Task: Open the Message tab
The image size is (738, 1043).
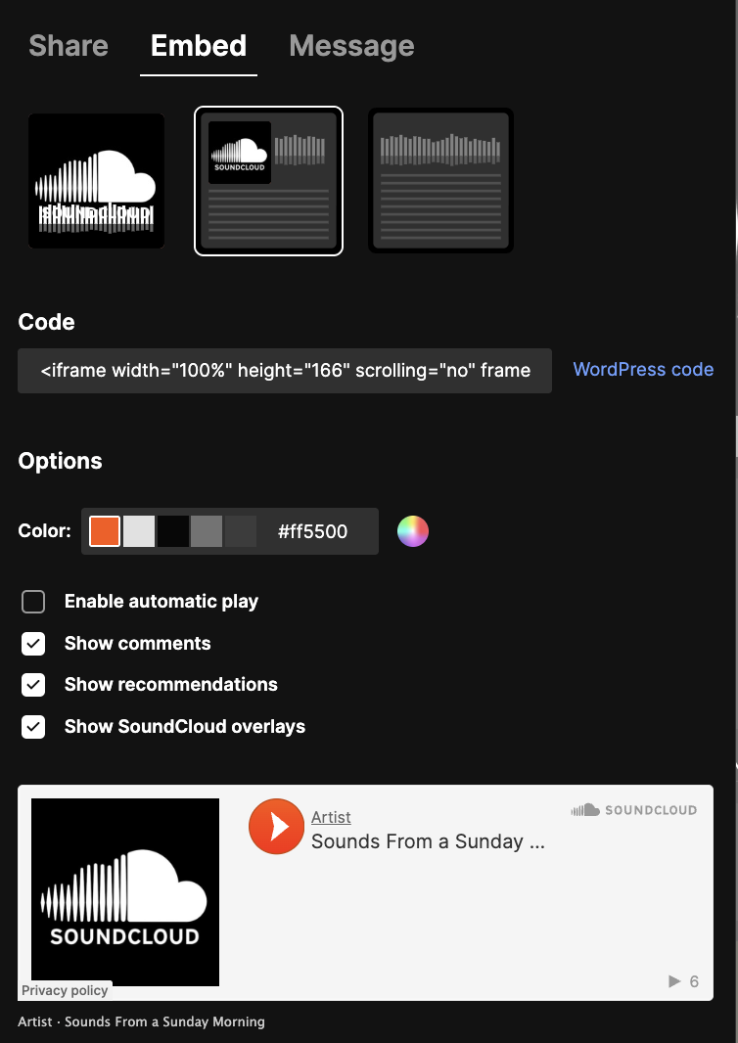Action: [351, 46]
